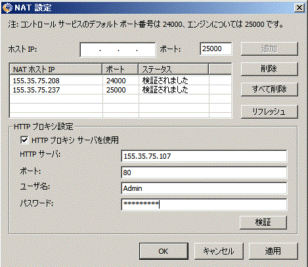This screenshot has height=267, width=308.
Task: Sort by NAT ホスト IP column header
Action: point(56,70)
